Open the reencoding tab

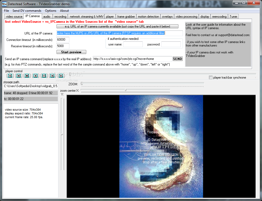pyautogui.click(x=219, y=17)
